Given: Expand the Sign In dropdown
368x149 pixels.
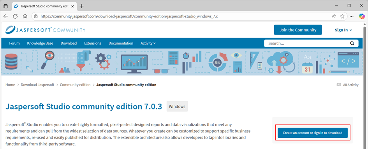Looking at the screenshot, I should coord(343,30).
